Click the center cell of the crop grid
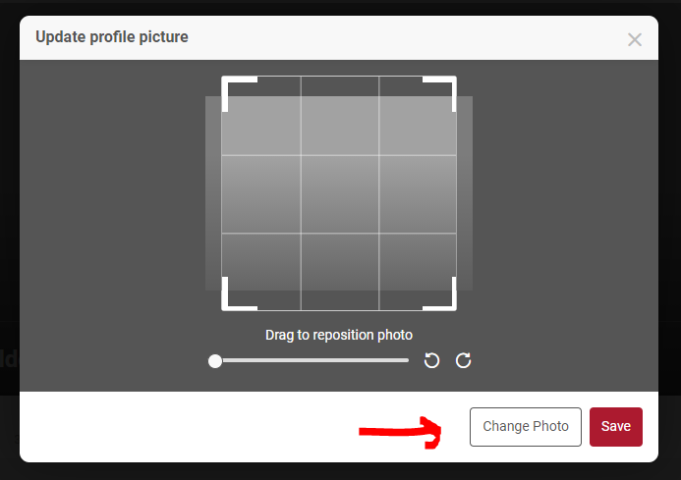 [x=340, y=194]
